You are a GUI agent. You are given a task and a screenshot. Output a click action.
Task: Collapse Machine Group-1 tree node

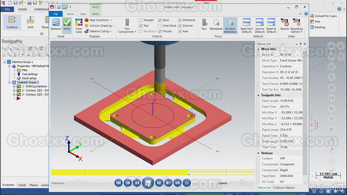pyautogui.click(x=5, y=62)
